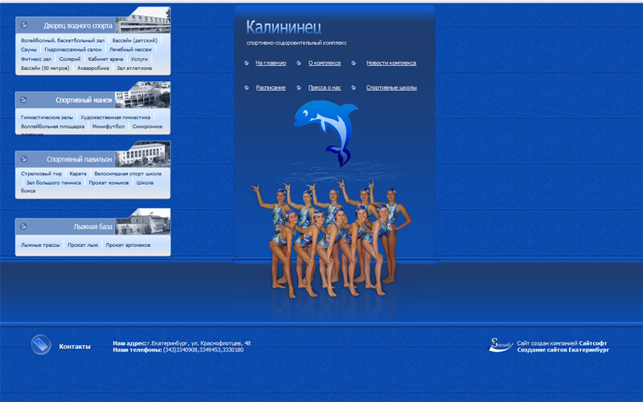Click the Контакты footer label
643x402 pixels.
(75, 347)
